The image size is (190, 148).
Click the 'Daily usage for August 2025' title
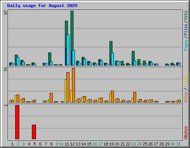[42, 6]
